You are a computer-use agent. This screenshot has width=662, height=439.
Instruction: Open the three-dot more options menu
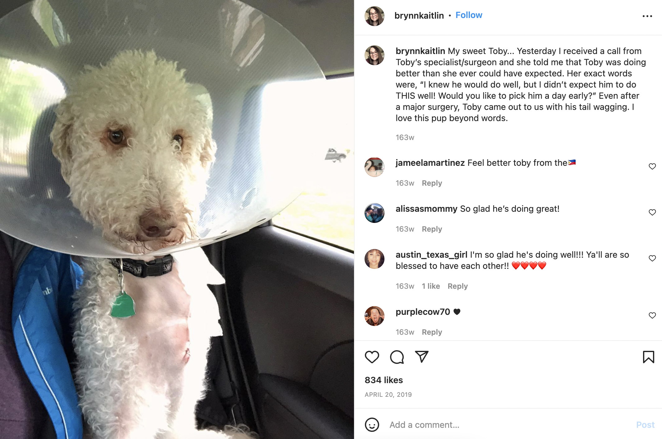point(647,16)
